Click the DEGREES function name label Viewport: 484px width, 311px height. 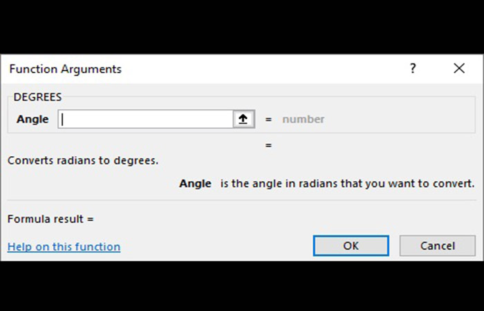click(37, 97)
